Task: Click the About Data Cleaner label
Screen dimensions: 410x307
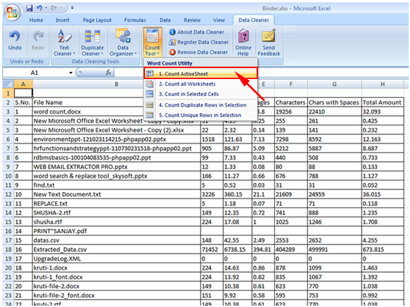Action: coord(200,32)
